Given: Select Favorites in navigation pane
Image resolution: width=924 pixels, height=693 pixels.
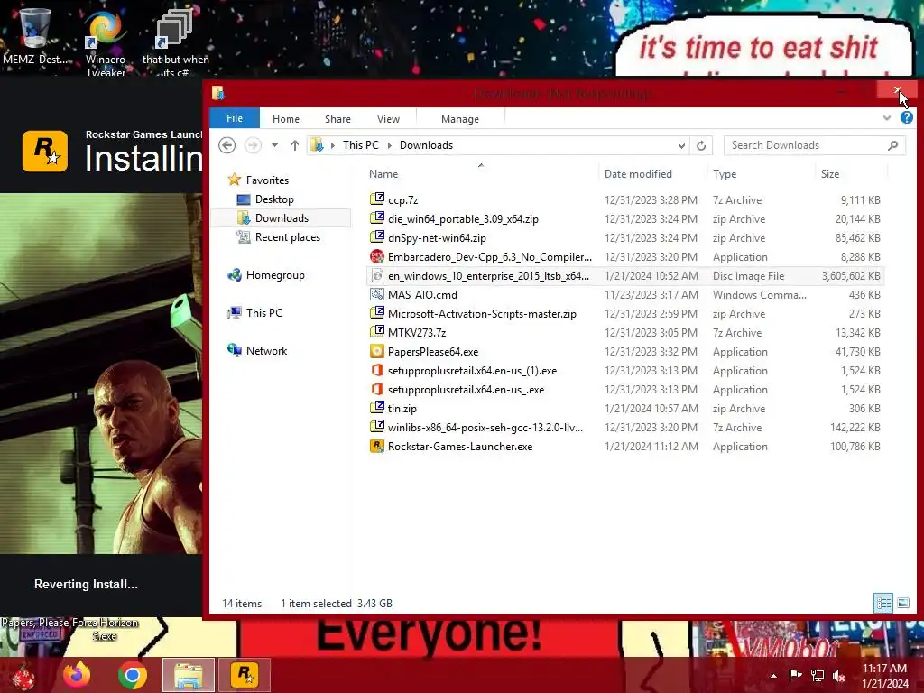Looking at the screenshot, I should 267,180.
